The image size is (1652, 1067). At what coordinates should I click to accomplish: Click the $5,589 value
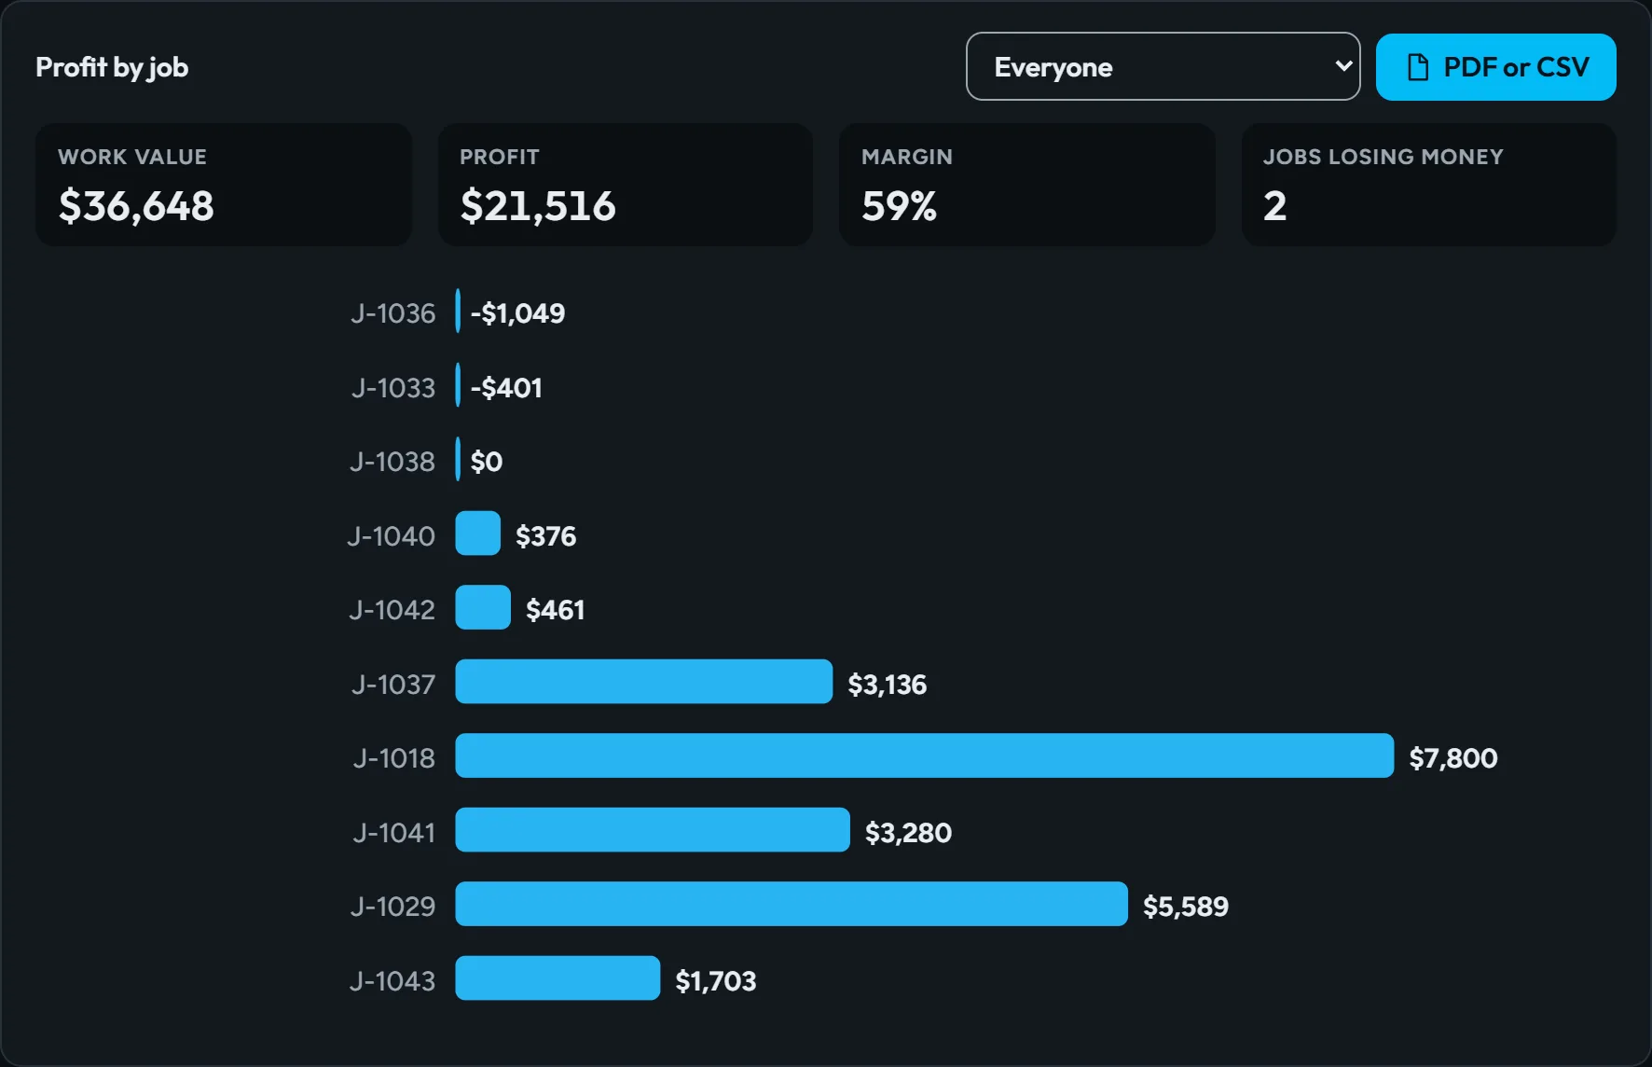pyautogui.click(x=1185, y=906)
